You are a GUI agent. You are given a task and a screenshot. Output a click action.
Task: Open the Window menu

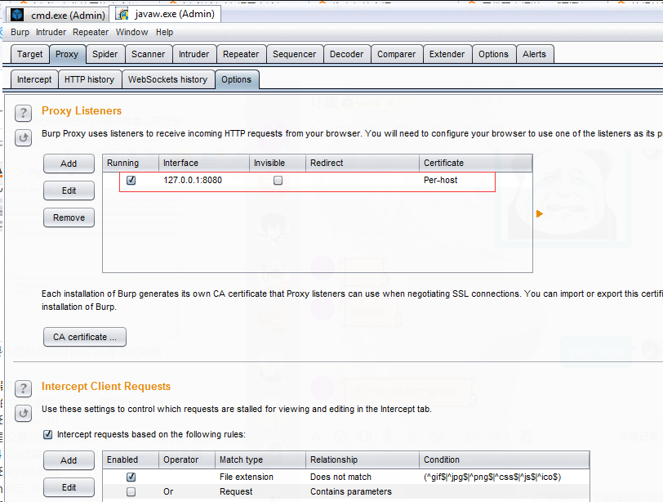pos(132,32)
